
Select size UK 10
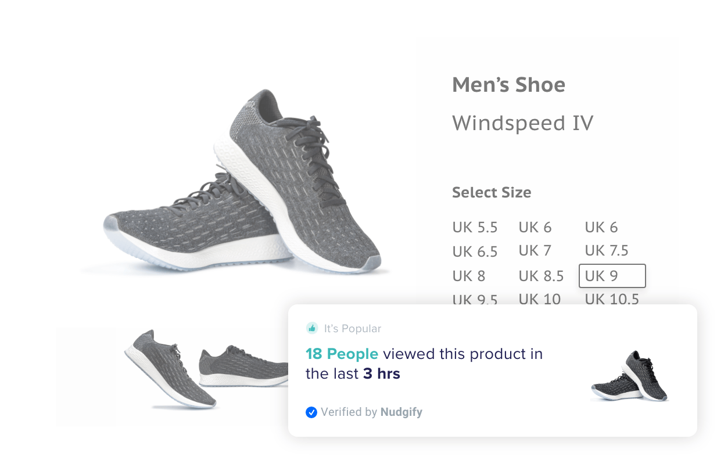[x=539, y=299]
